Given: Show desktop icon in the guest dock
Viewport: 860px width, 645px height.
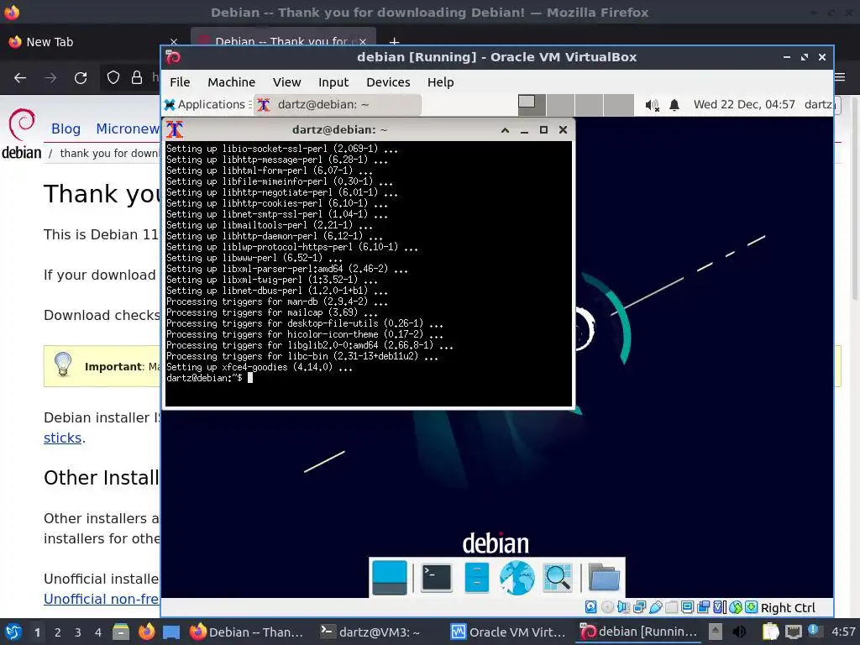Looking at the screenshot, I should click(390, 578).
